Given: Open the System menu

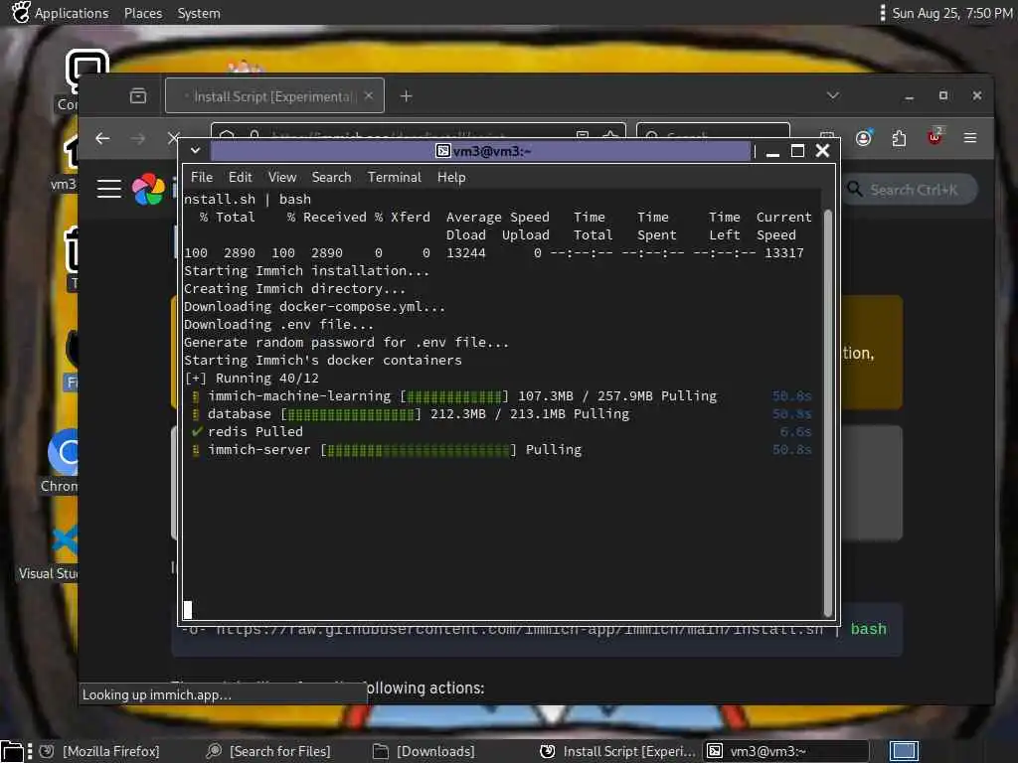Looking at the screenshot, I should point(199,13).
